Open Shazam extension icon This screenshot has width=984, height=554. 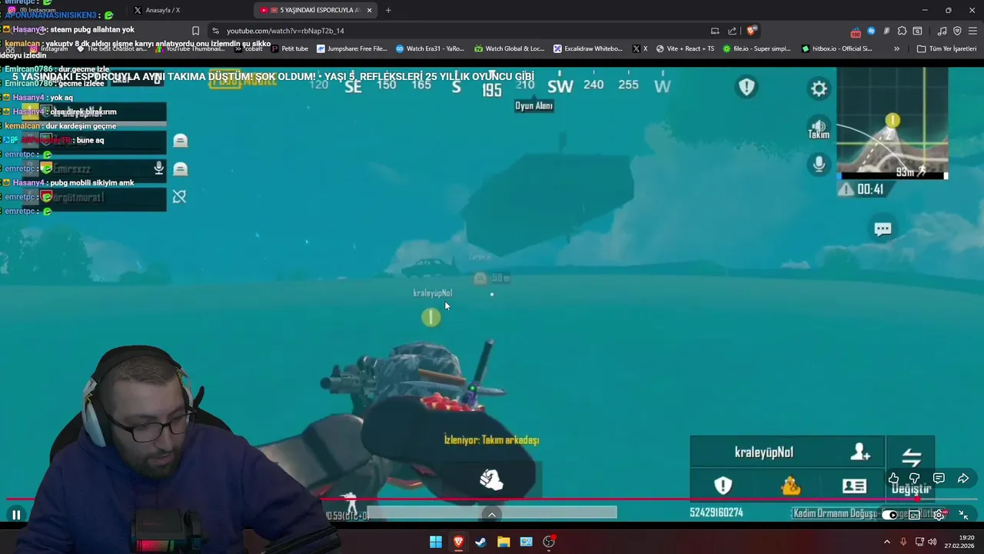pyautogui.click(x=871, y=31)
